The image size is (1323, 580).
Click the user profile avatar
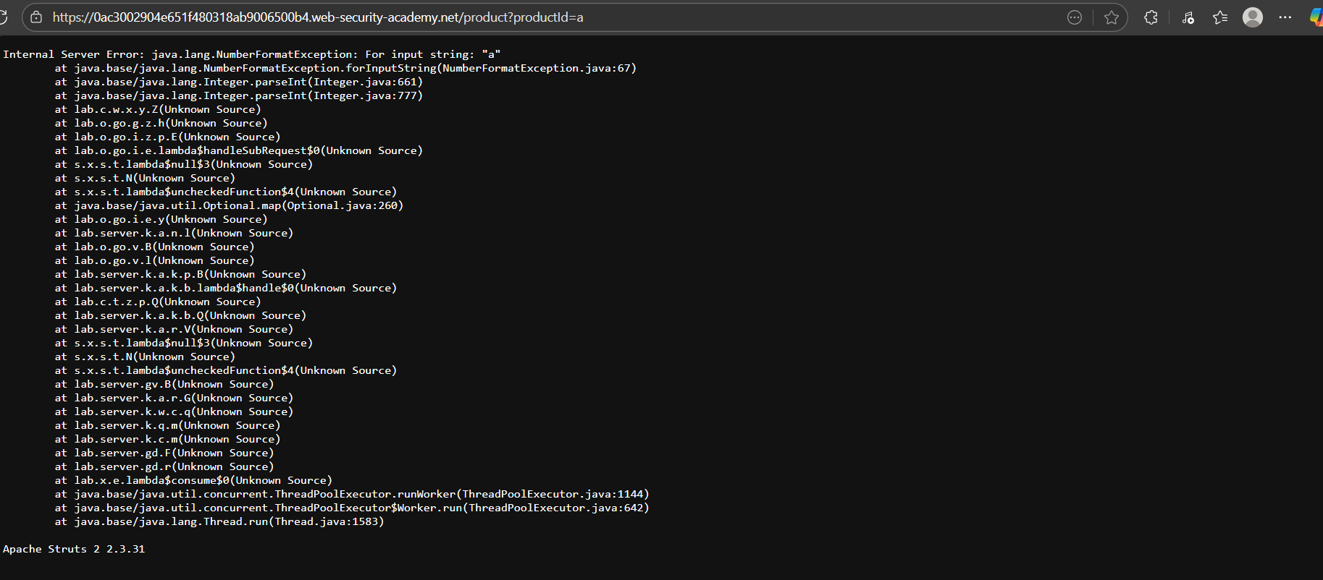tap(1253, 17)
